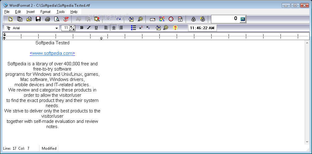
Task: Click the 'Line: 17 Col: 7' status entry
Action: coord(16,148)
